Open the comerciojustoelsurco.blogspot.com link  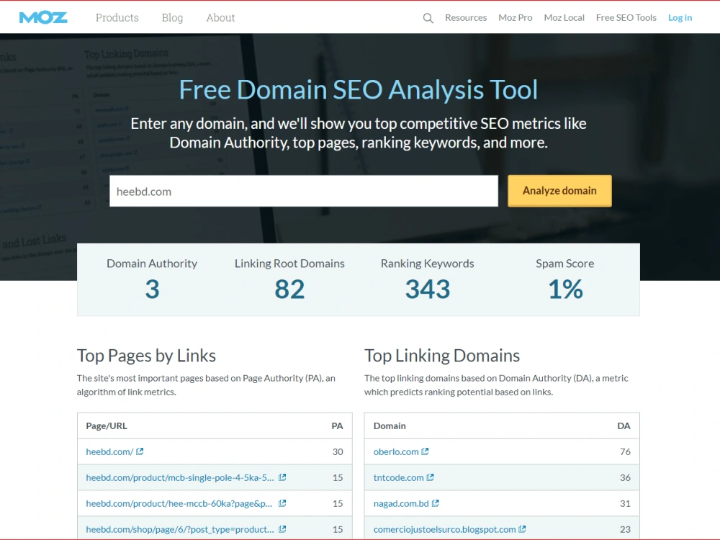(444, 529)
